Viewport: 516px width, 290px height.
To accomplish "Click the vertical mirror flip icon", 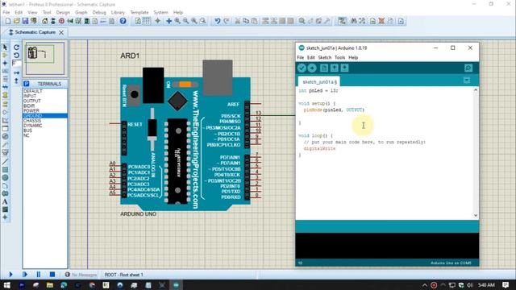I will click(16, 81).
